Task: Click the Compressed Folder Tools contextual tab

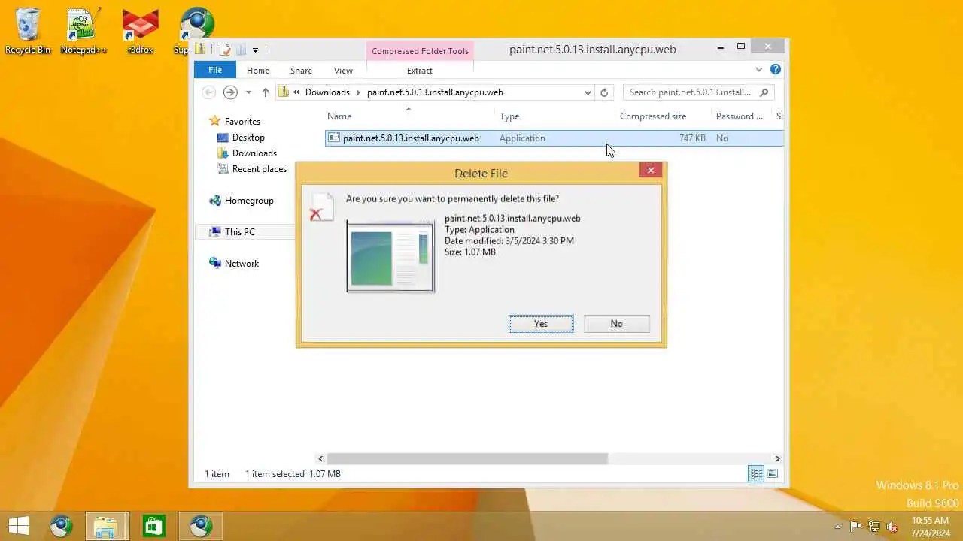Action: click(x=420, y=51)
